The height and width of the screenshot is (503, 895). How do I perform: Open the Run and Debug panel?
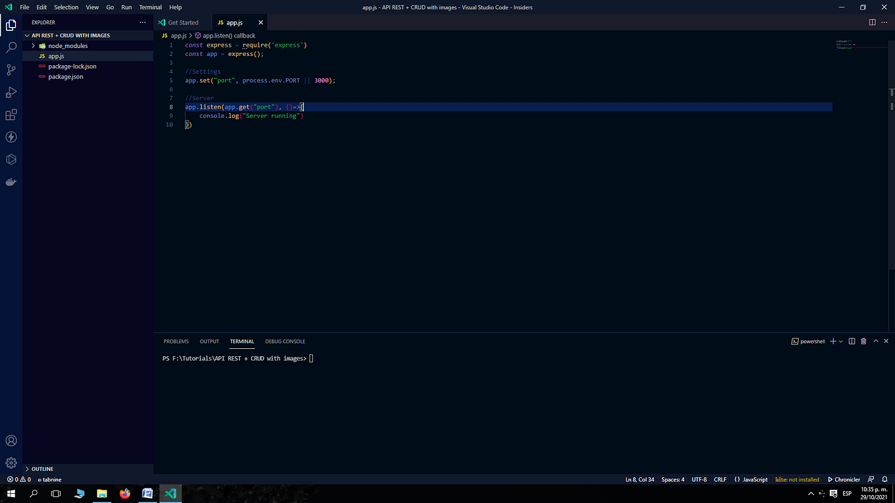(x=11, y=92)
